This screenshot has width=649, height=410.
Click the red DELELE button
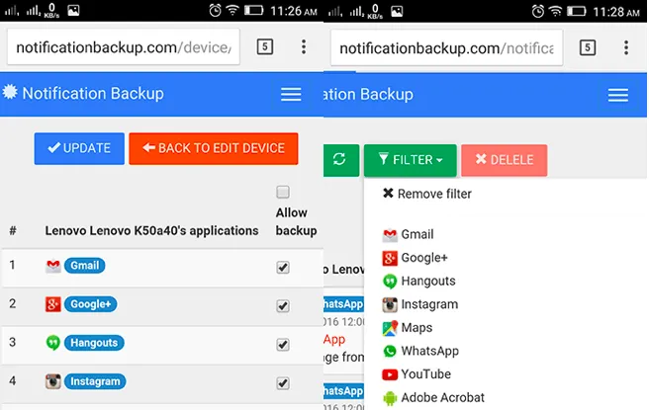pos(505,160)
